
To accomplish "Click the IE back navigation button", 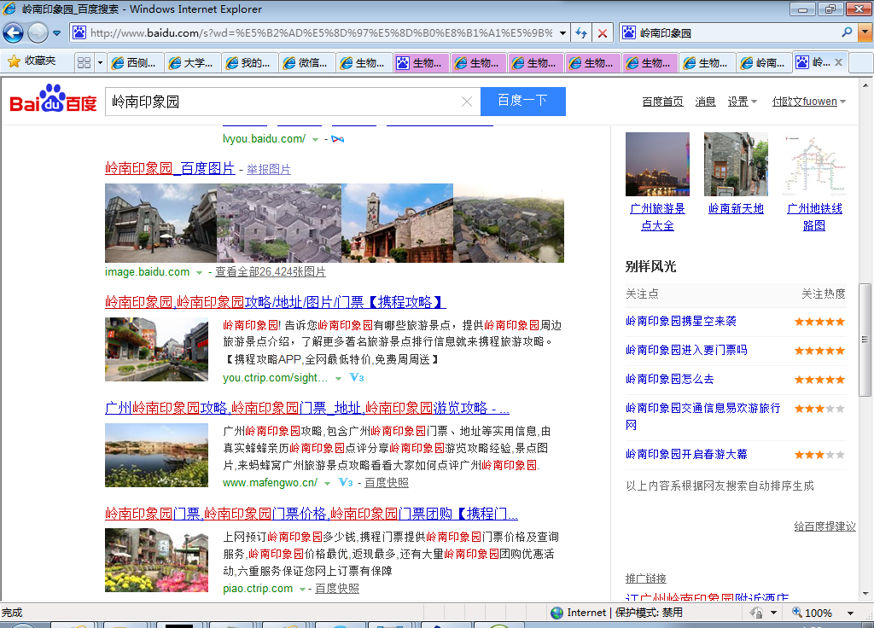I will pos(13,33).
